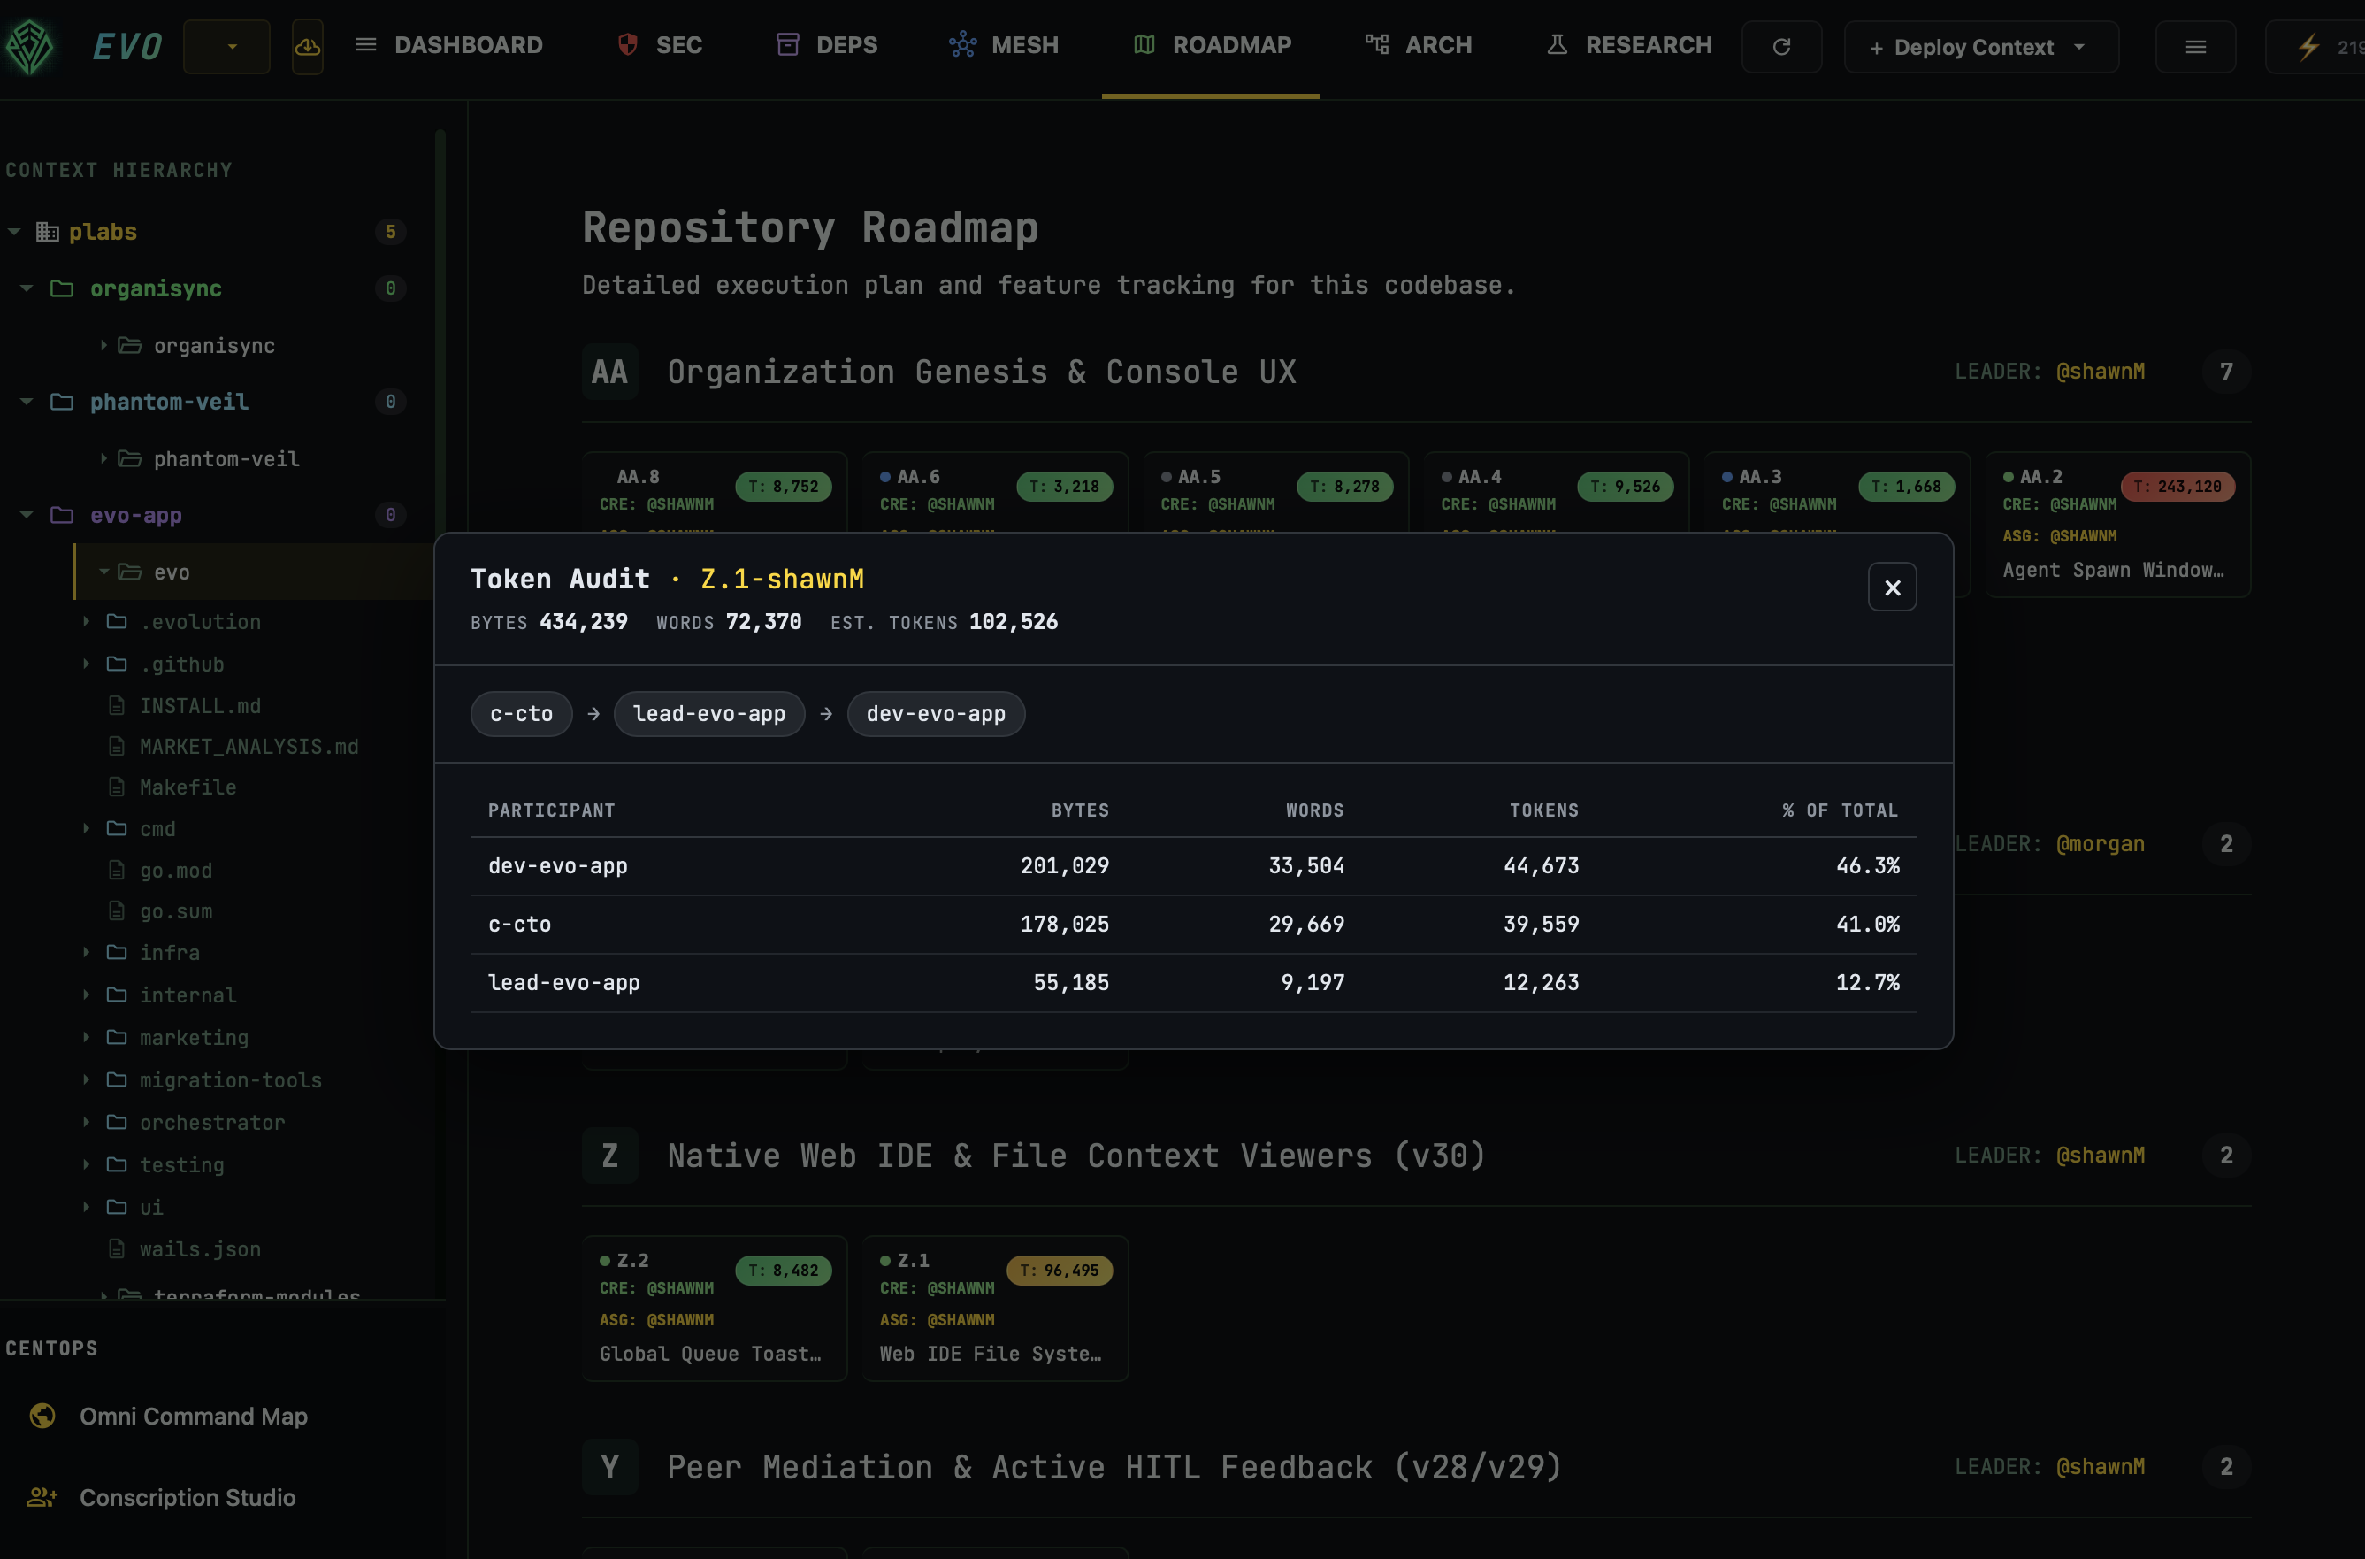The width and height of the screenshot is (2365, 1559).
Task: Click the TOKENS column header
Action: (1544, 810)
